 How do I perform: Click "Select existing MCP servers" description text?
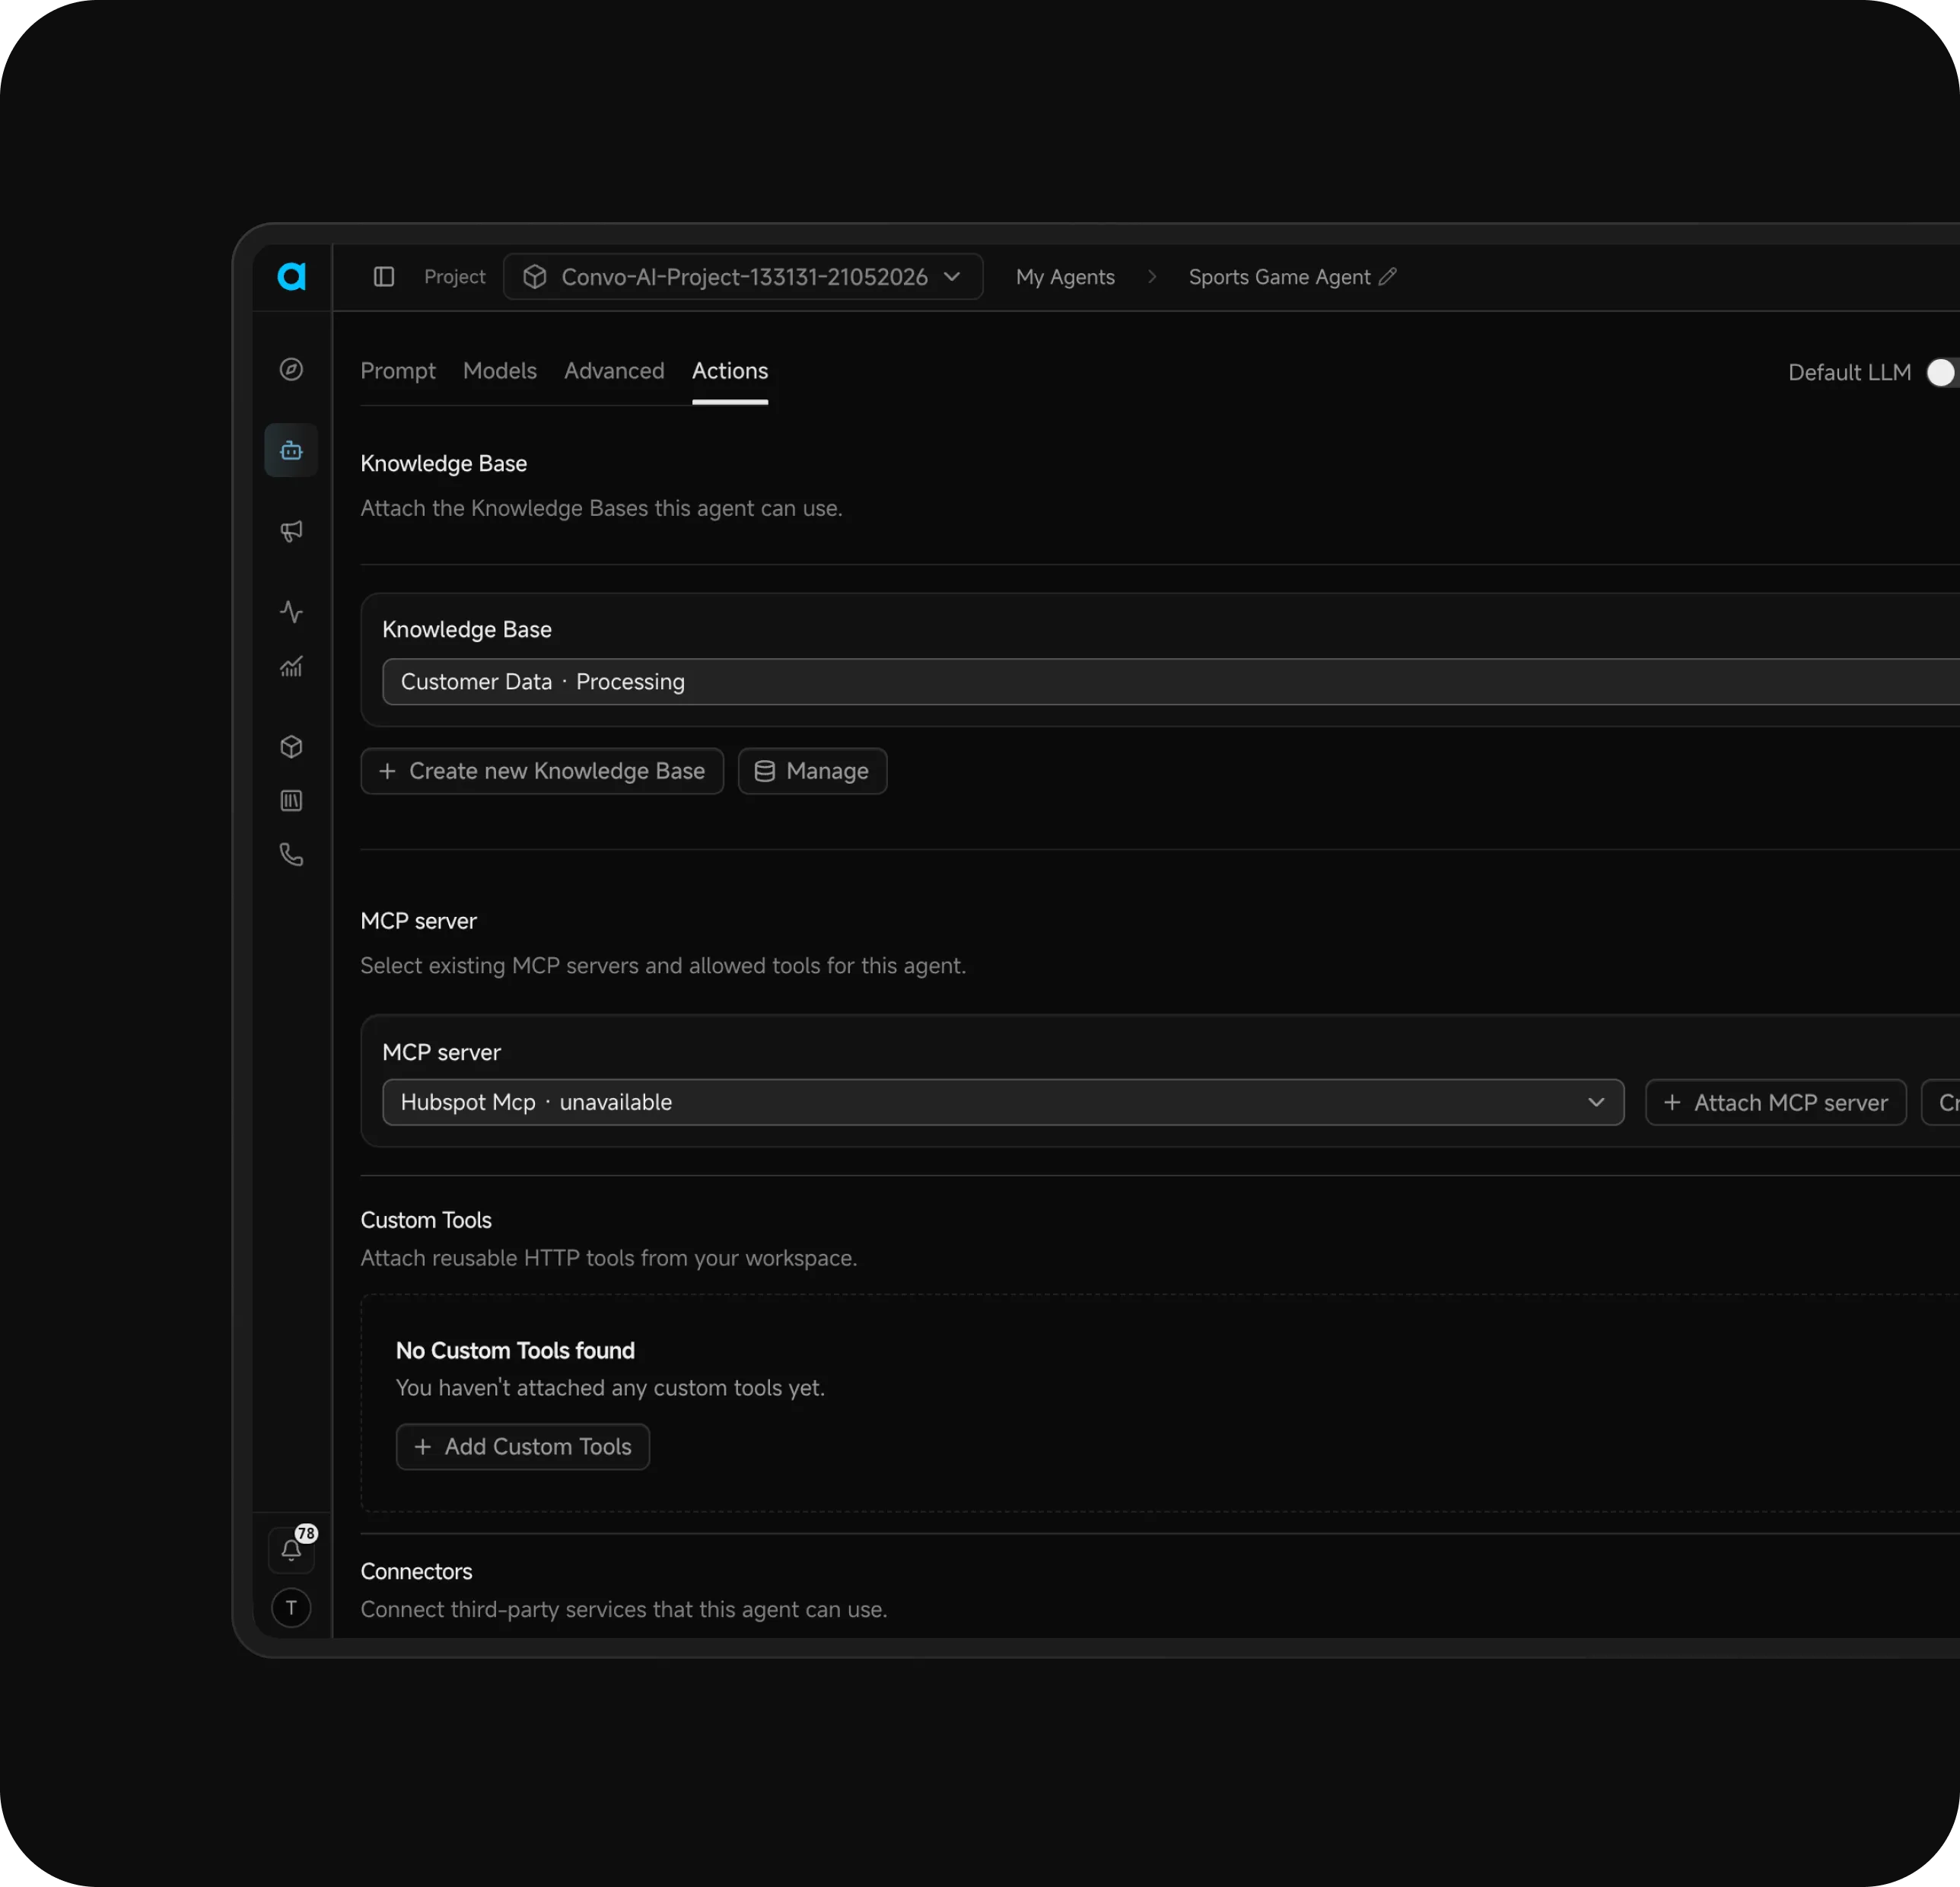pyautogui.click(x=663, y=966)
